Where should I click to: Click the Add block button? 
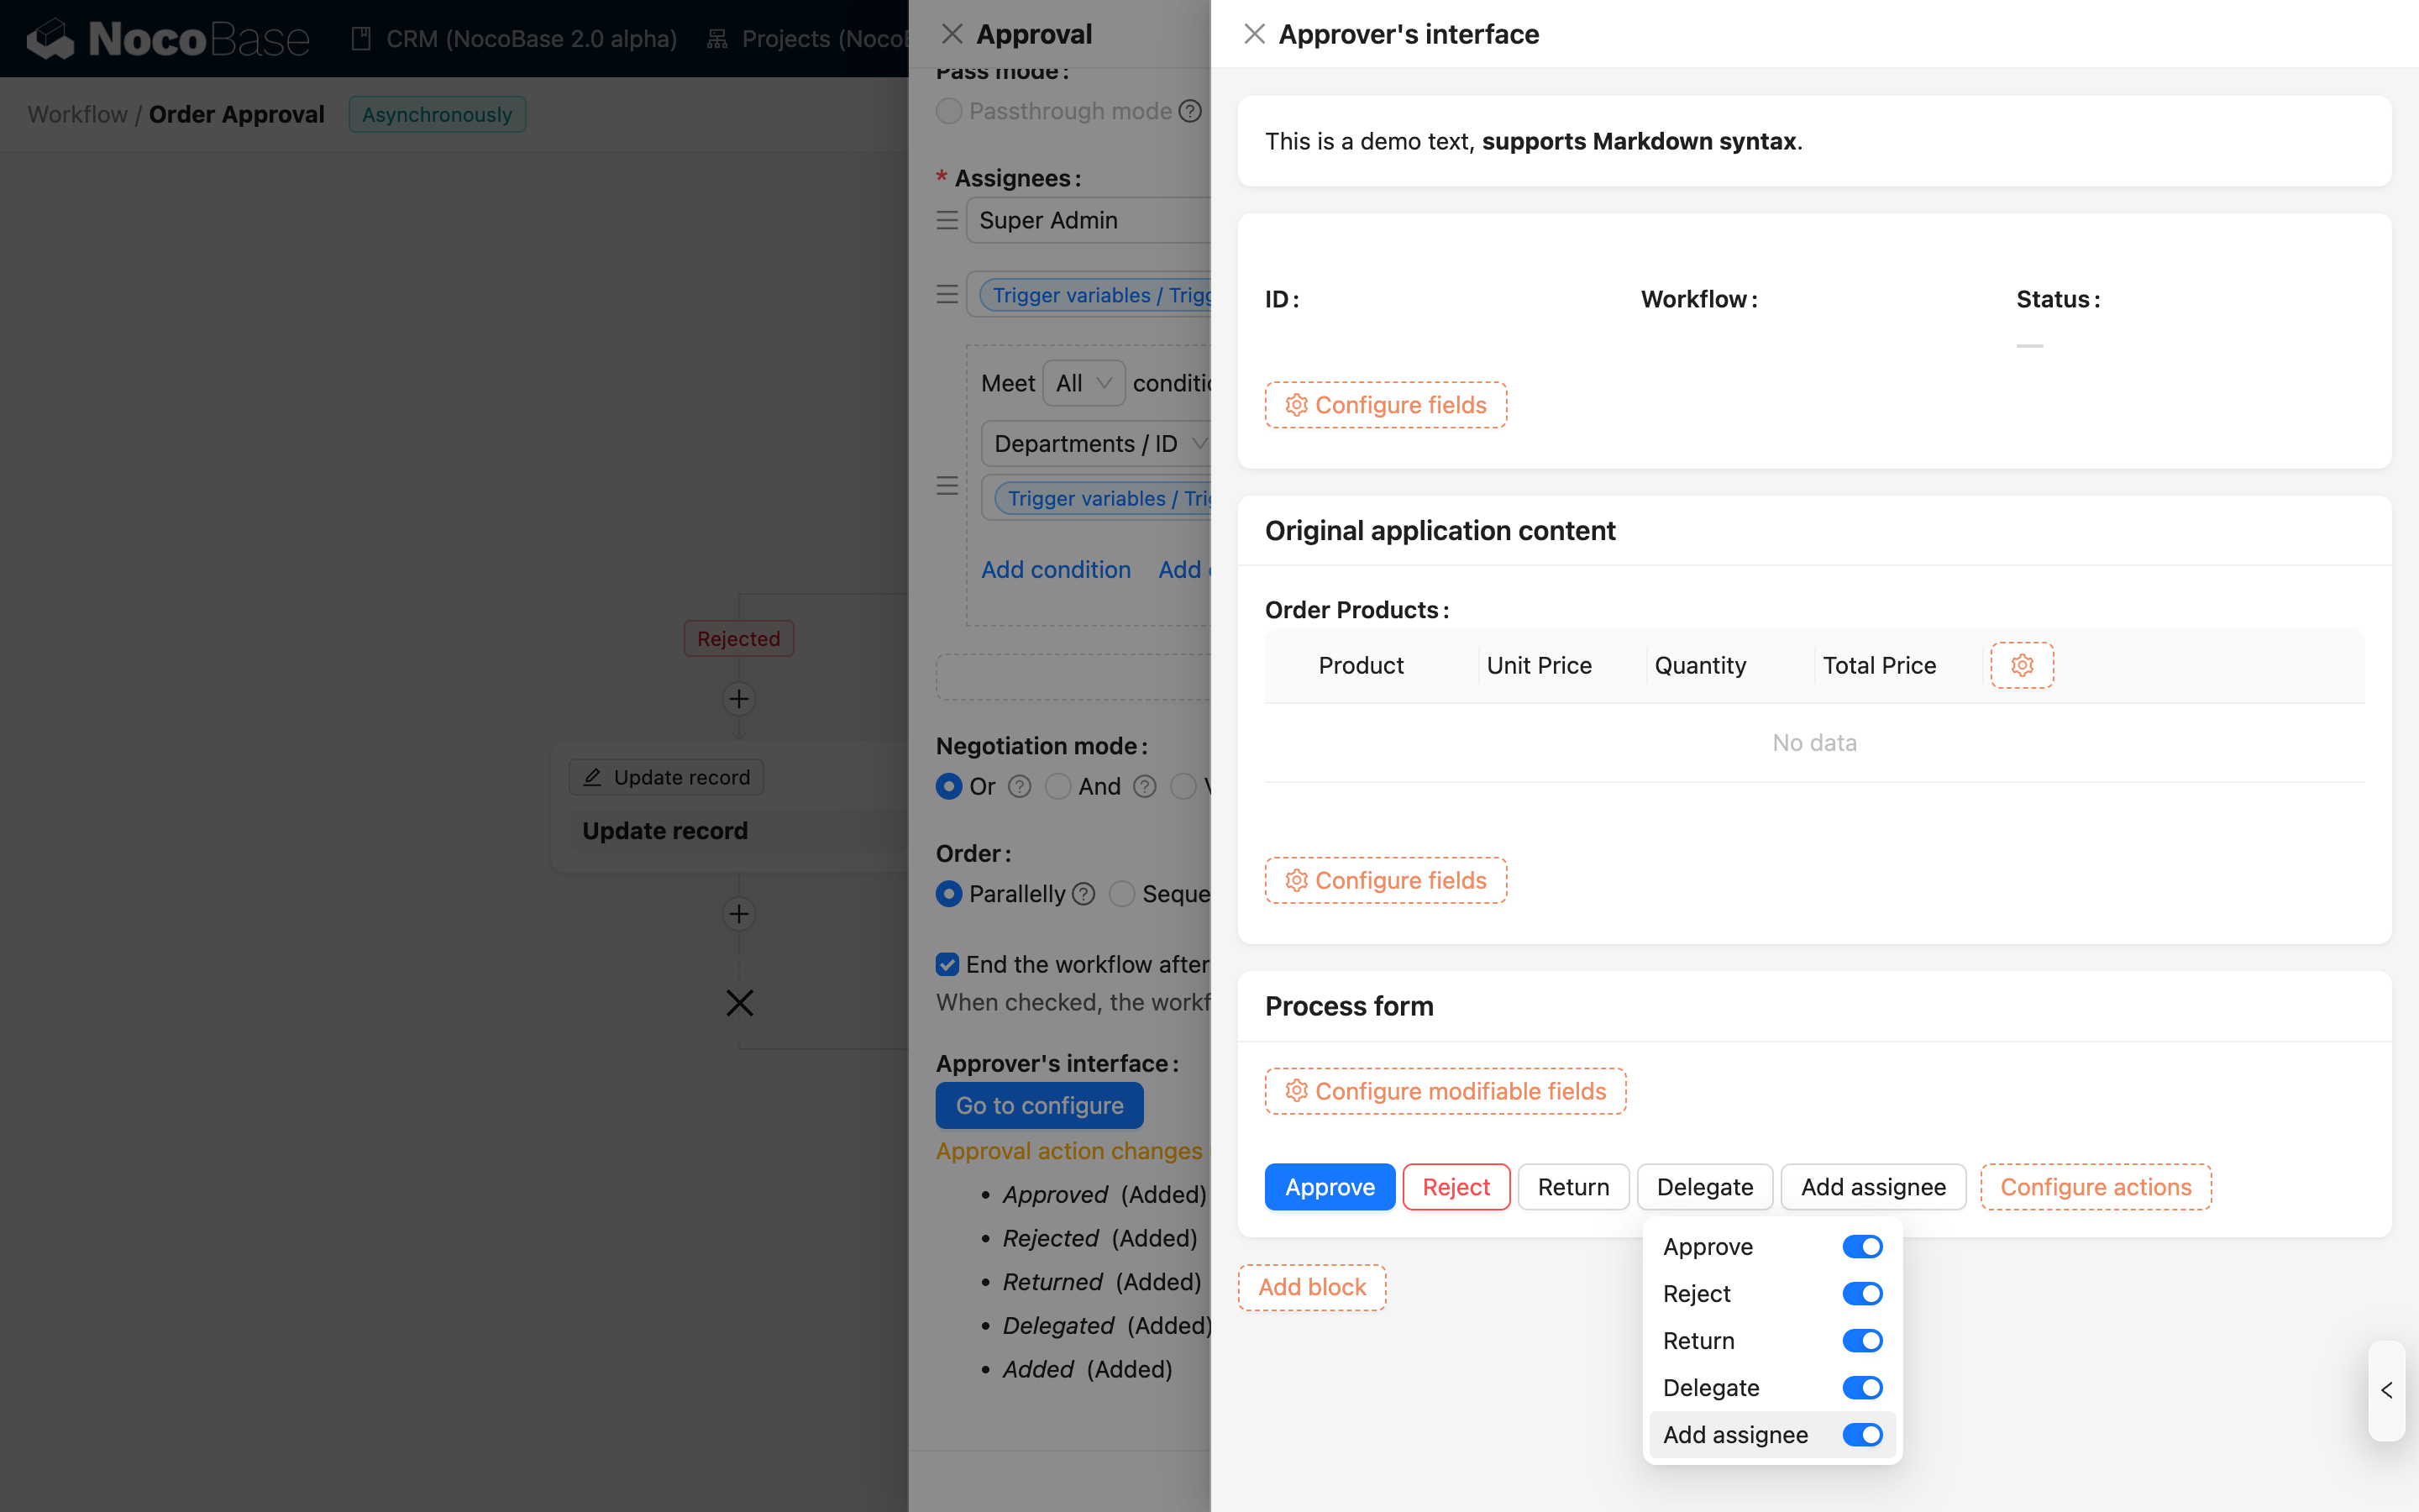(x=1311, y=1287)
